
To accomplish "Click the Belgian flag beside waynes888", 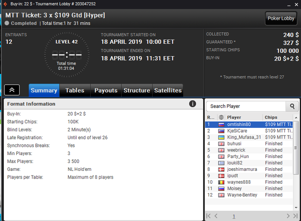I will click(221, 182).
